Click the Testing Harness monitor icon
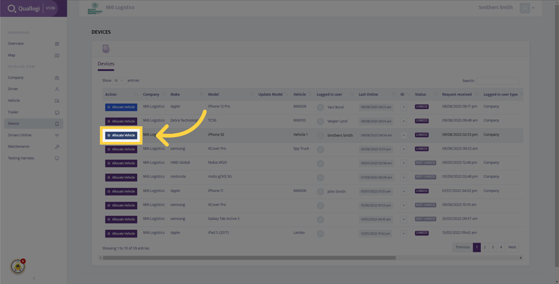This screenshot has width=559, height=284. pyautogui.click(x=57, y=158)
